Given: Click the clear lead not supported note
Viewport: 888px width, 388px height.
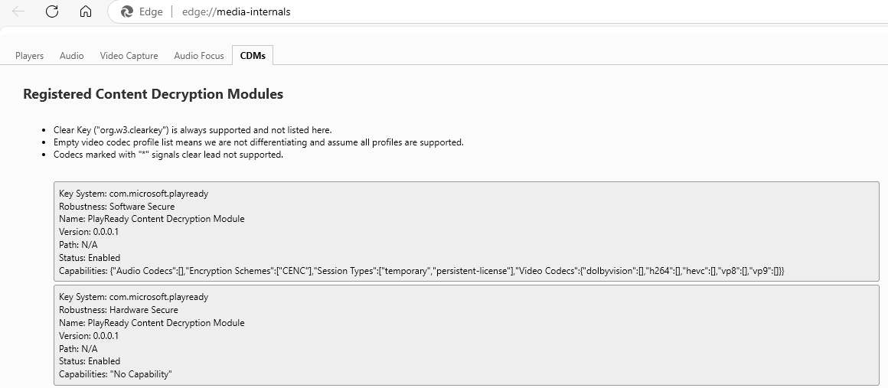Looking at the screenshot, I should click(168, 155).
